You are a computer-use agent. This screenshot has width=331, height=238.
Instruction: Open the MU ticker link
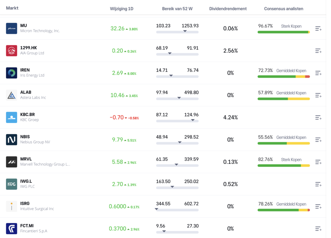coord(23,26)
